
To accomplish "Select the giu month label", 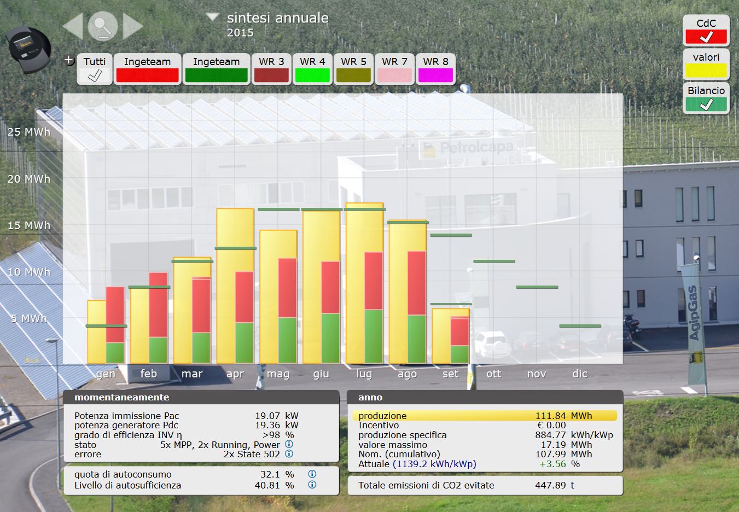I will click(321, 374).
